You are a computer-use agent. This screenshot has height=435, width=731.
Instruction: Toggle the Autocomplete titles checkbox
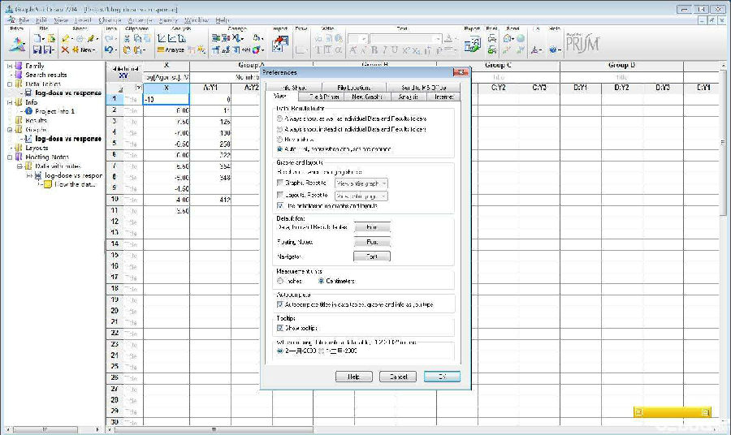[280, 304]
